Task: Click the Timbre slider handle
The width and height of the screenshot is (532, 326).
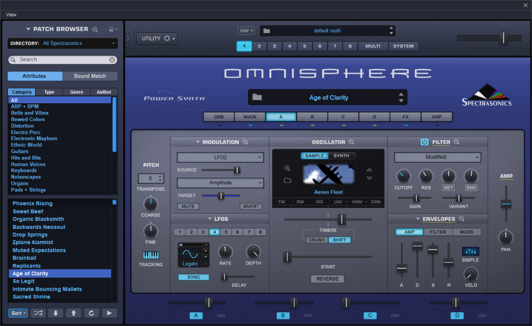Action: (341, 219)
